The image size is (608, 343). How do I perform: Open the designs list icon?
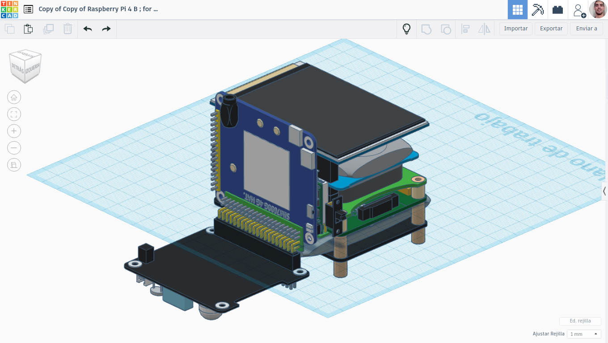[28, 9]
